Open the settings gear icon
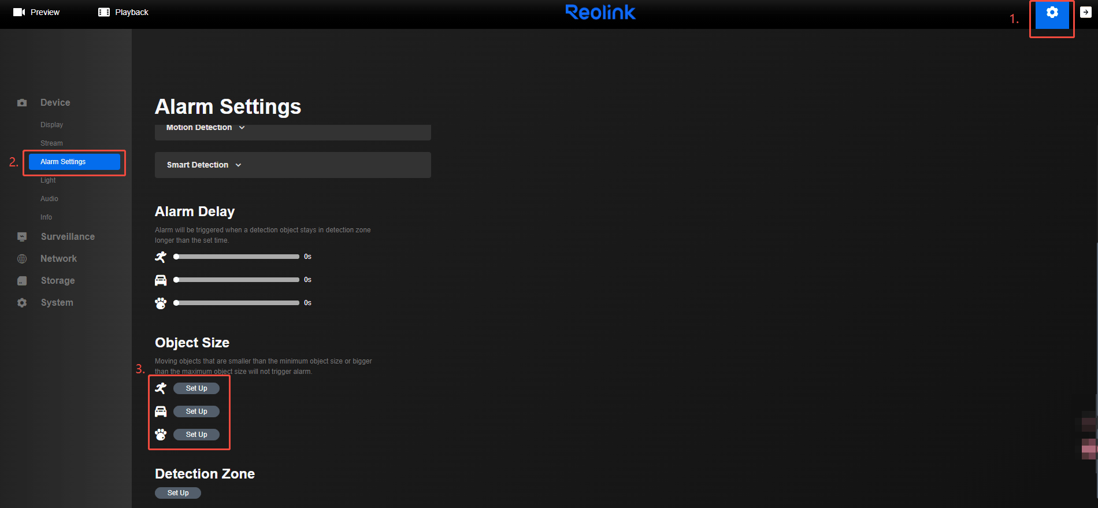The width and height of the screenshot is (1098, 508). [1052, 13]
